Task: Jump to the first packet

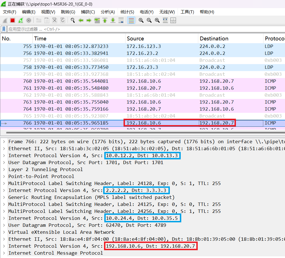Action: pos(105,20)
